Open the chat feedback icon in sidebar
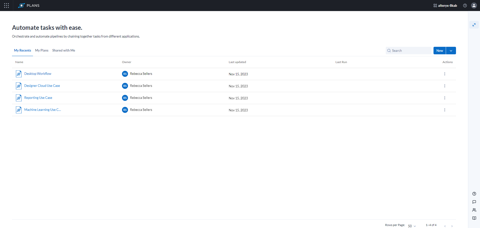 [x=474, y=202]
